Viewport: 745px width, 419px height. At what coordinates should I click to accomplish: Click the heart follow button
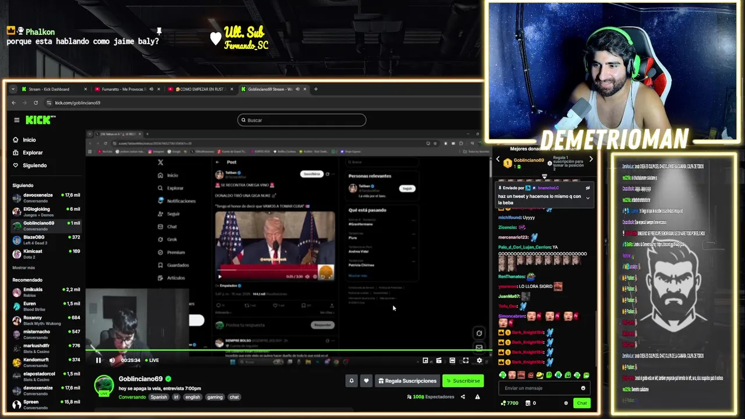pyautogui.click(x=366, y=381)
